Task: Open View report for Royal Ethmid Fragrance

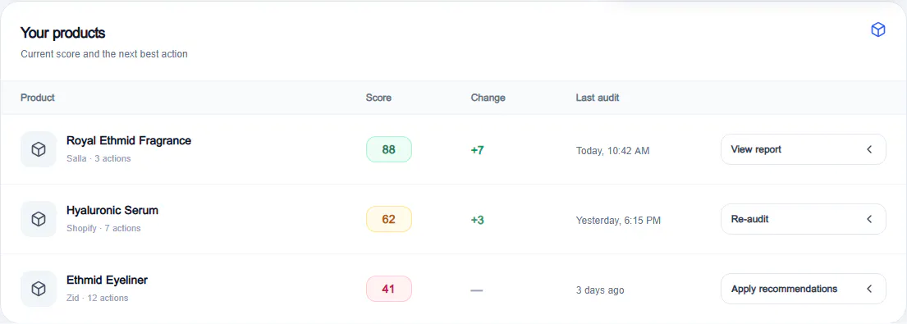Action: [x=803, y=149]
